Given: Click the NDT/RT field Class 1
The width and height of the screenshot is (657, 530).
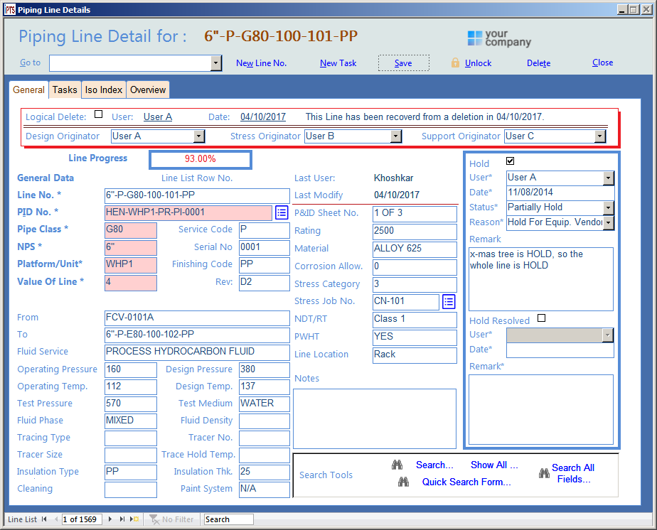Looking at the screenshot, I should point(415,320).
